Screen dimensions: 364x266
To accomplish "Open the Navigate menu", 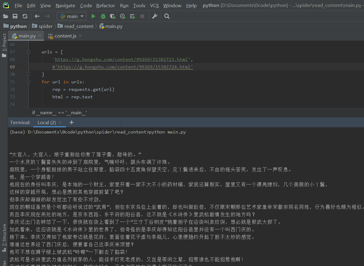I will pos(65,5).
